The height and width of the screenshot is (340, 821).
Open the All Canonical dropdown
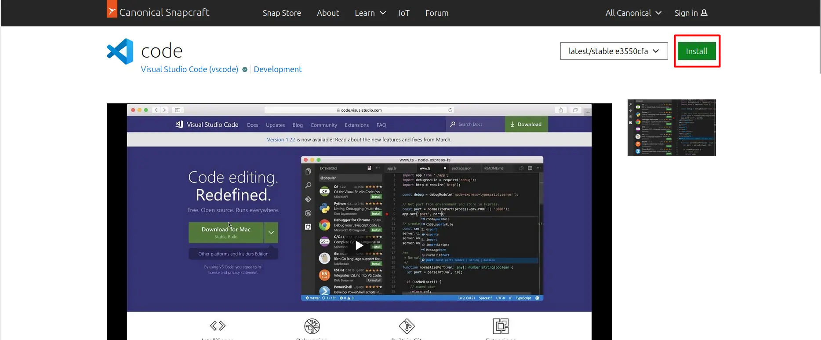(633, 13)
